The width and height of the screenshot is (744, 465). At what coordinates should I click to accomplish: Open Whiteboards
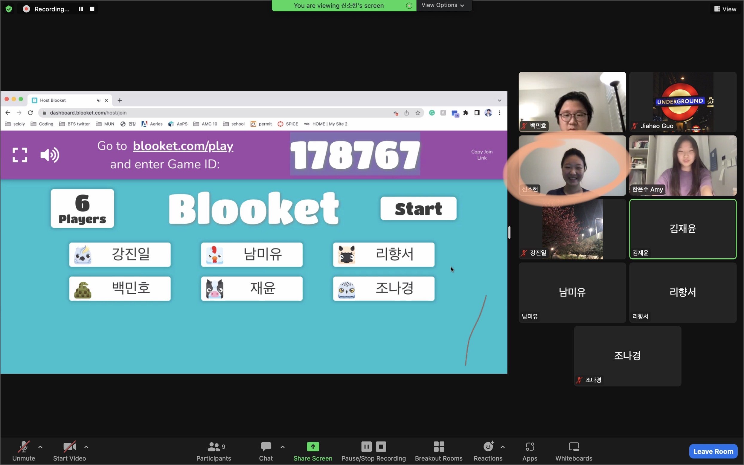tap(574, 451)
